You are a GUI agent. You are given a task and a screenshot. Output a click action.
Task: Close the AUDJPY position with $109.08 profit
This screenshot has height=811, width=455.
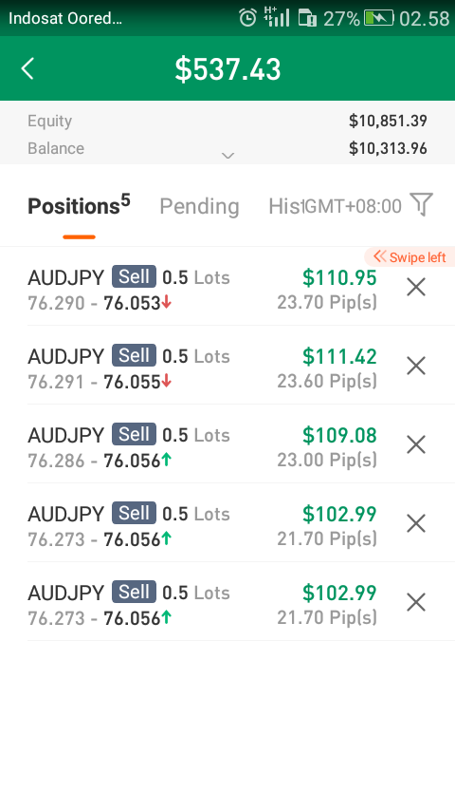(x=416, y=444)
